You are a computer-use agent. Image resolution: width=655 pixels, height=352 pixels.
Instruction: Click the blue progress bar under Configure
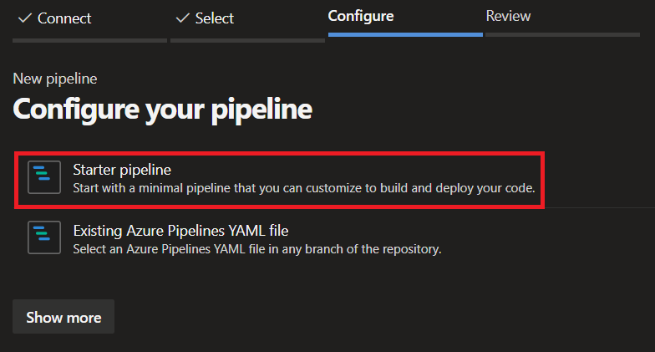pos(405,35)
